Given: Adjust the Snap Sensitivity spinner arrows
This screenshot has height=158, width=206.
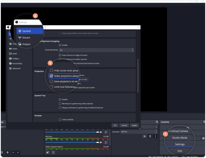Looking at the screenshot, I should (x=133, y=50).
